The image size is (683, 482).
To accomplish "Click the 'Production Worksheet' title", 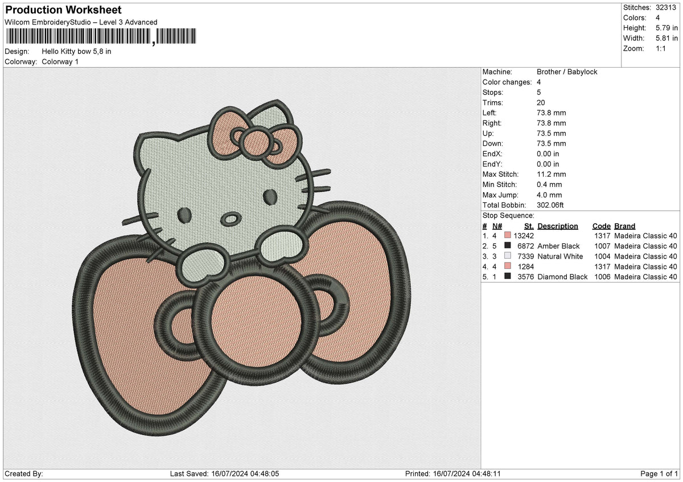I will 63,10.
